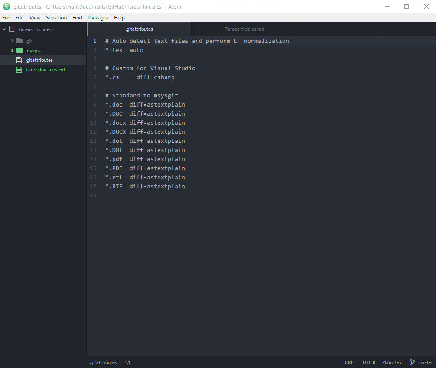
Task: Open the File menu
Action: click(x=6, y=17)
